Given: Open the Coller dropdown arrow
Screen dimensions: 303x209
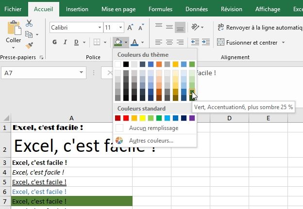Looking at the screenshot, I should [13, 48].
